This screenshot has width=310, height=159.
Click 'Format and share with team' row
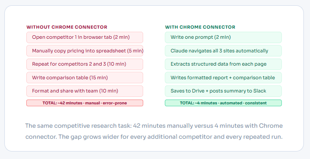tap(85, 91)
